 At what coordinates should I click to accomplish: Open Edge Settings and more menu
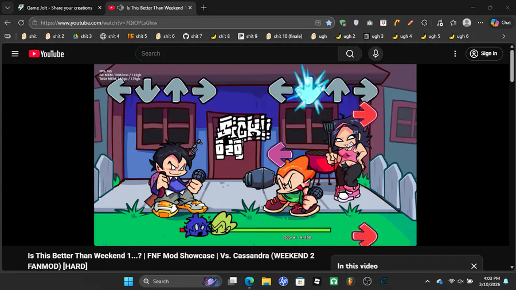[x=480, y=23]
